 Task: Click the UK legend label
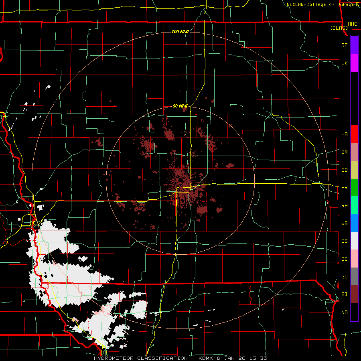pos(344,63)
